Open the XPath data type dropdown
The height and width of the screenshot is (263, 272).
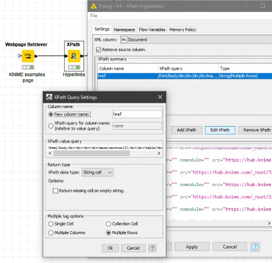97,172
